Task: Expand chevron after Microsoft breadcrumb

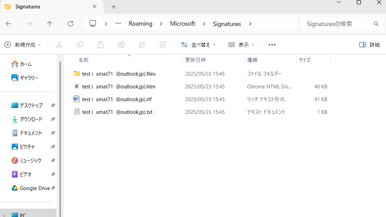Action: [x=204, y=24]
